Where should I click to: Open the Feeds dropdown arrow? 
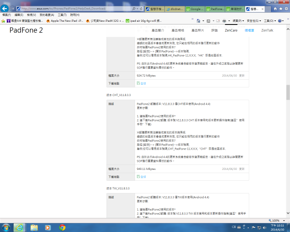coord(213,21)
